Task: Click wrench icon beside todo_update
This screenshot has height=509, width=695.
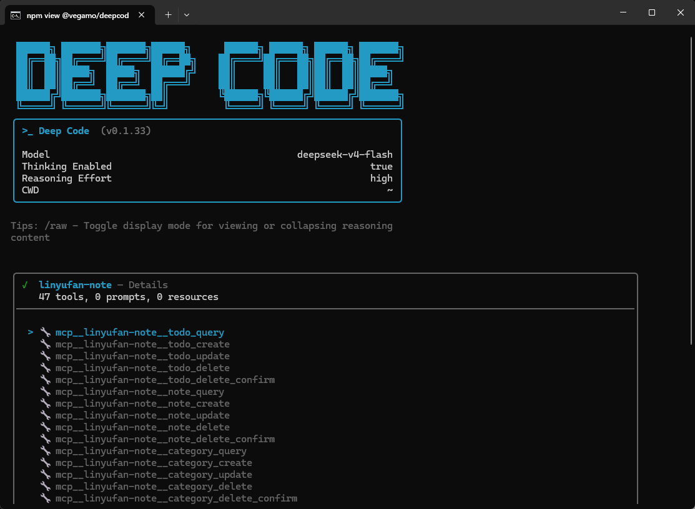Action: (45, 356)
